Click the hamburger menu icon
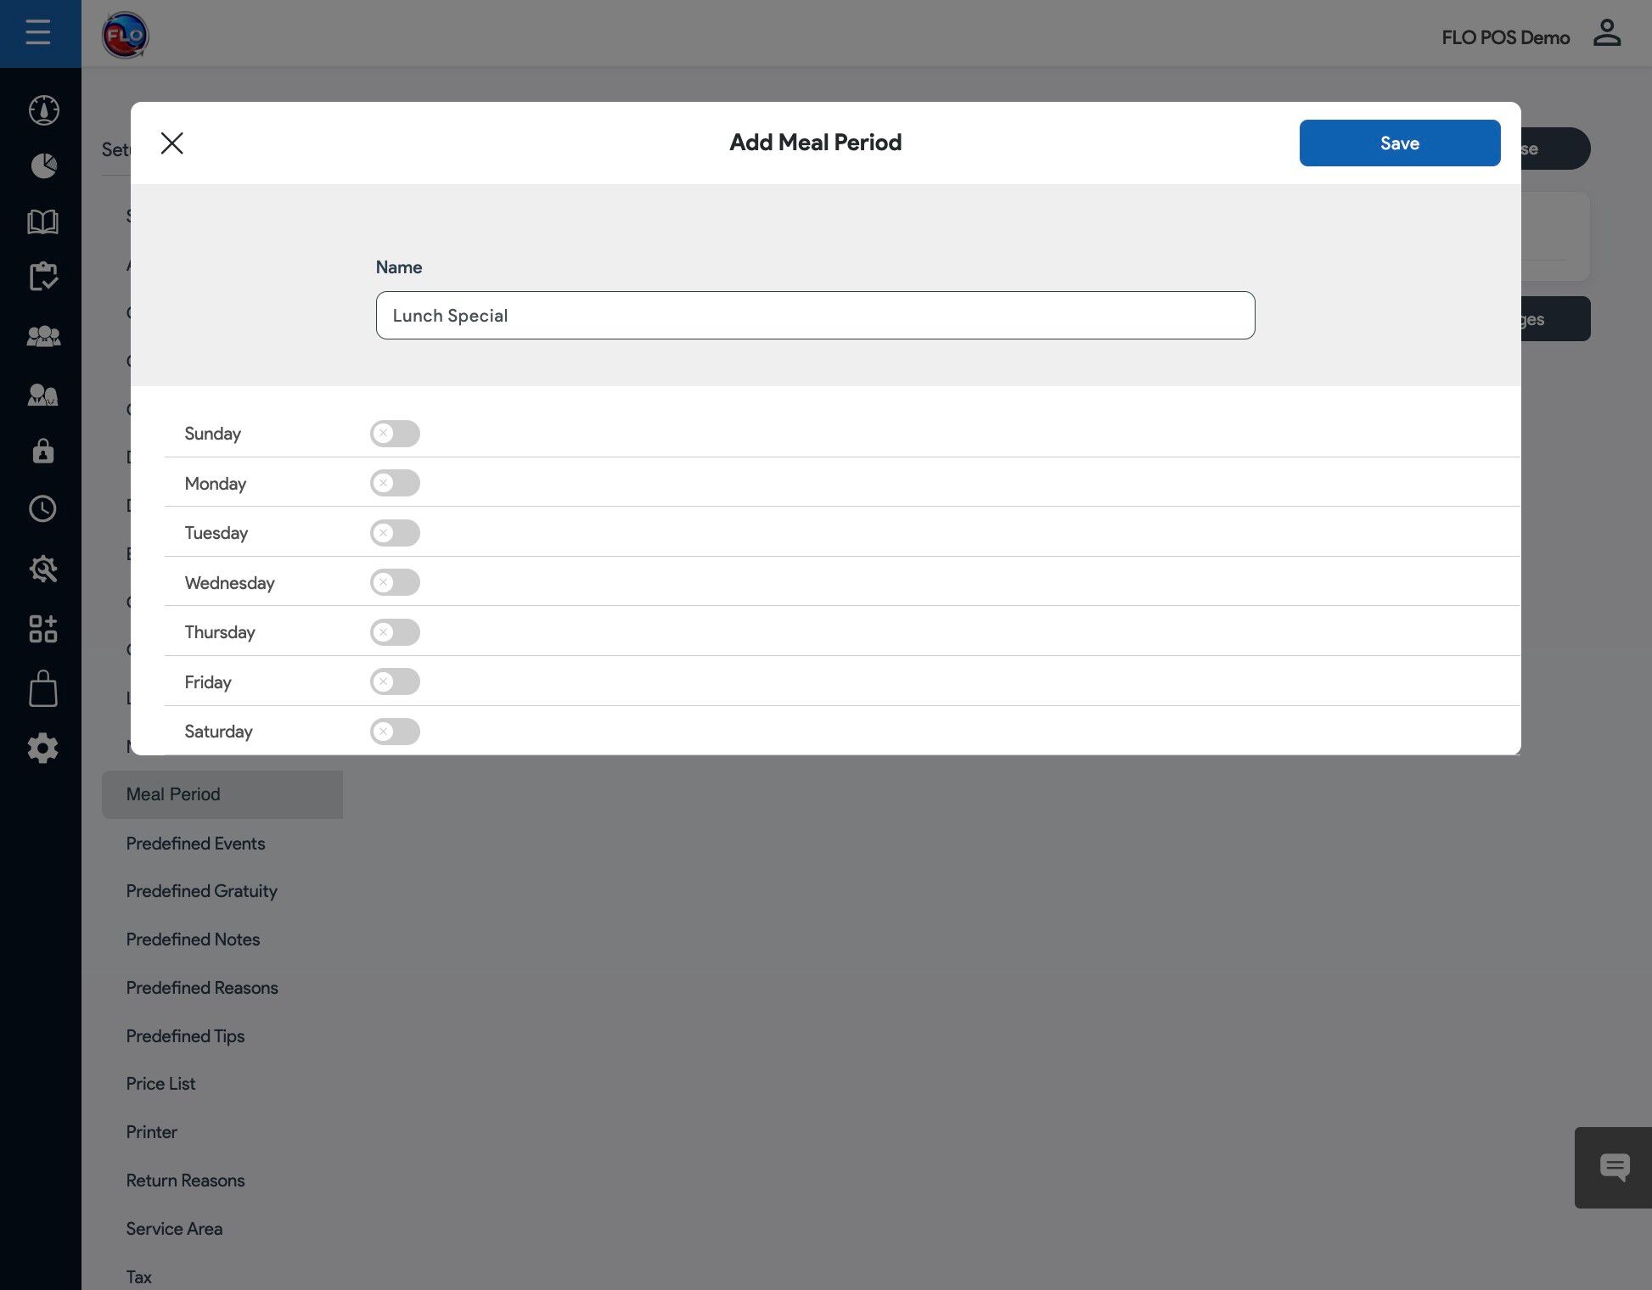Screen dimensions: 1652x1290 pos(38,33)
